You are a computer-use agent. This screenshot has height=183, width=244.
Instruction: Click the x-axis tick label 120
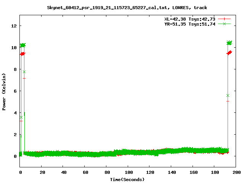(x=150, y=172)
